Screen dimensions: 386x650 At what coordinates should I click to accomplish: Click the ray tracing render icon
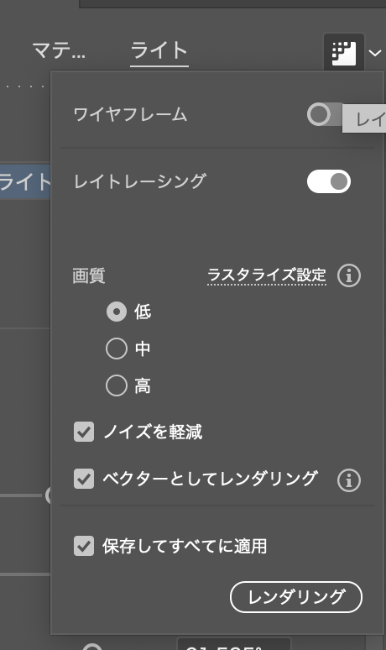point(344,53)
